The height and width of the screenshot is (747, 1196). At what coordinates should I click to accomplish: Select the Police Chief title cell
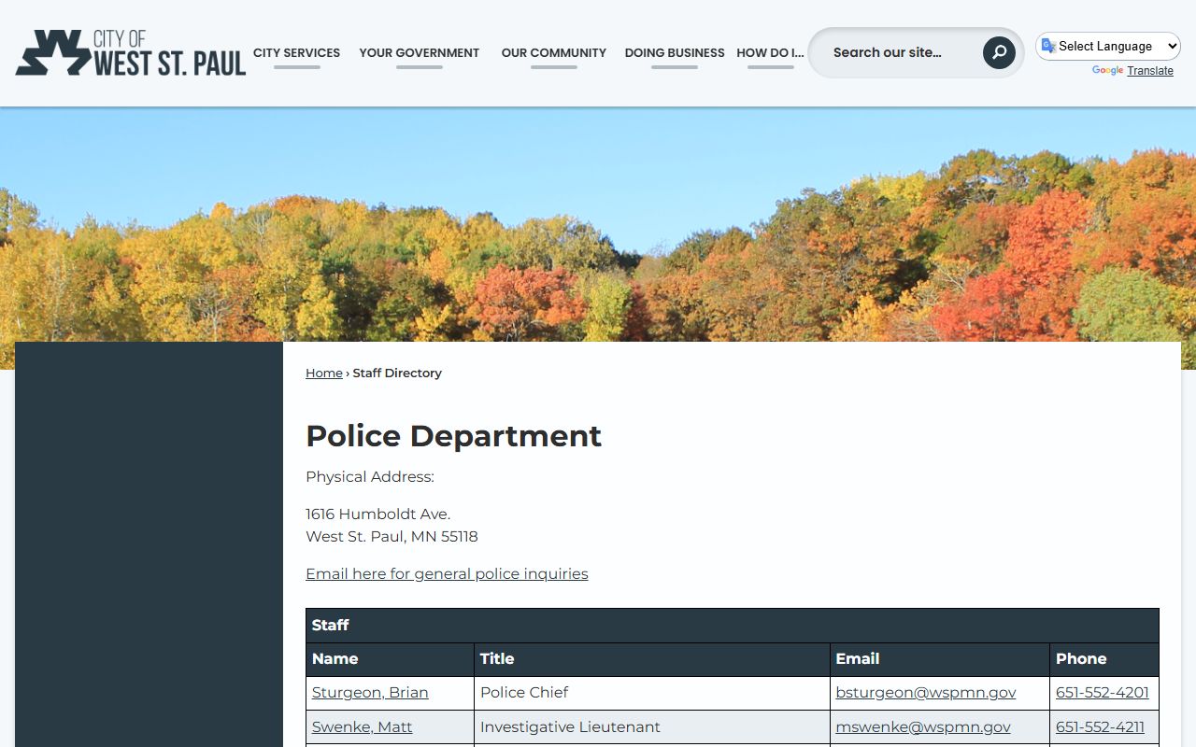tap(652, 693)
